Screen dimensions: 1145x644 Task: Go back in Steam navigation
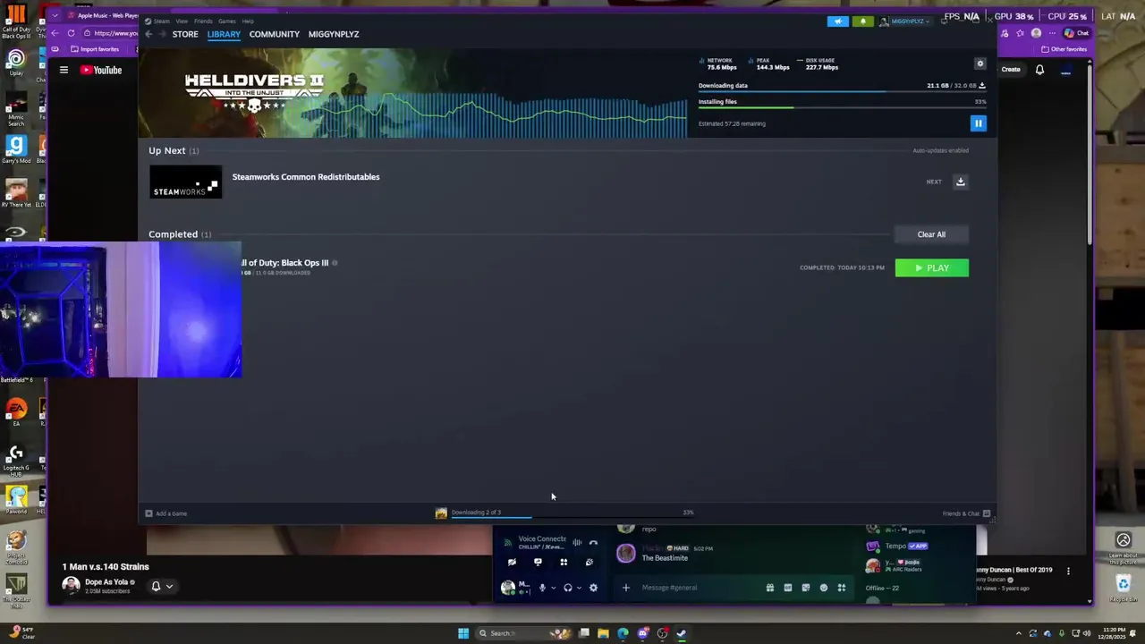pos(148,34)
